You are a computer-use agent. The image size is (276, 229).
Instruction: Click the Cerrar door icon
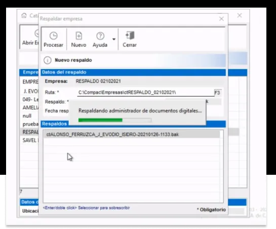[130, 35]
